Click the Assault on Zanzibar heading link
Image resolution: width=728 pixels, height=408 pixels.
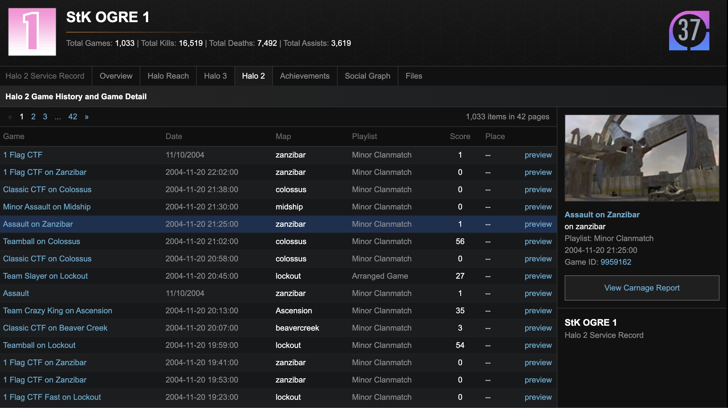tap(602, 215)
